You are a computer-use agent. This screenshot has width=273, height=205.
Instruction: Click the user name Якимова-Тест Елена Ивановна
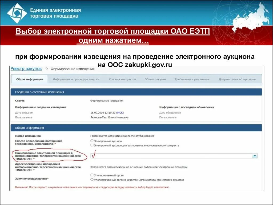click(109, 117)
